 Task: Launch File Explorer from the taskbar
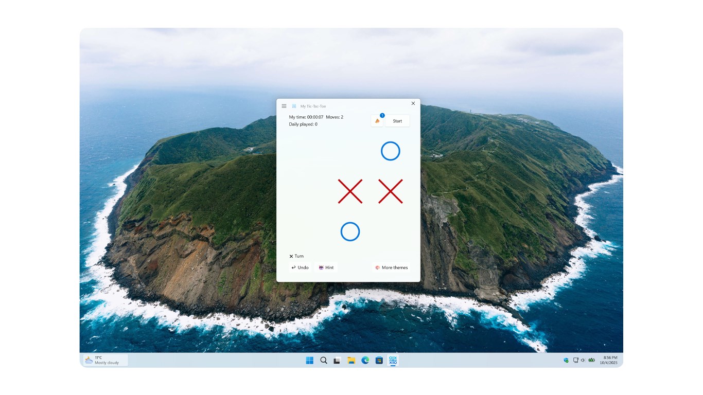tap(351, 361)
